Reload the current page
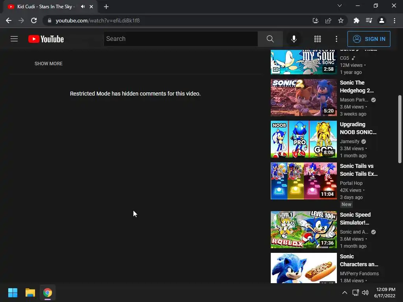 34,20
